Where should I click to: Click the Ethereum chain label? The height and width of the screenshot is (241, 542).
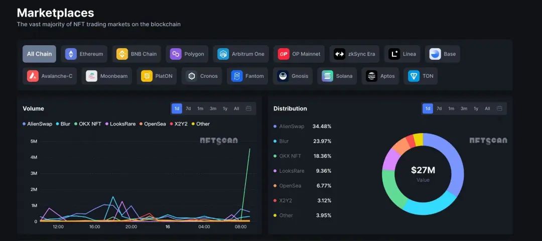[x=91, y=54]
